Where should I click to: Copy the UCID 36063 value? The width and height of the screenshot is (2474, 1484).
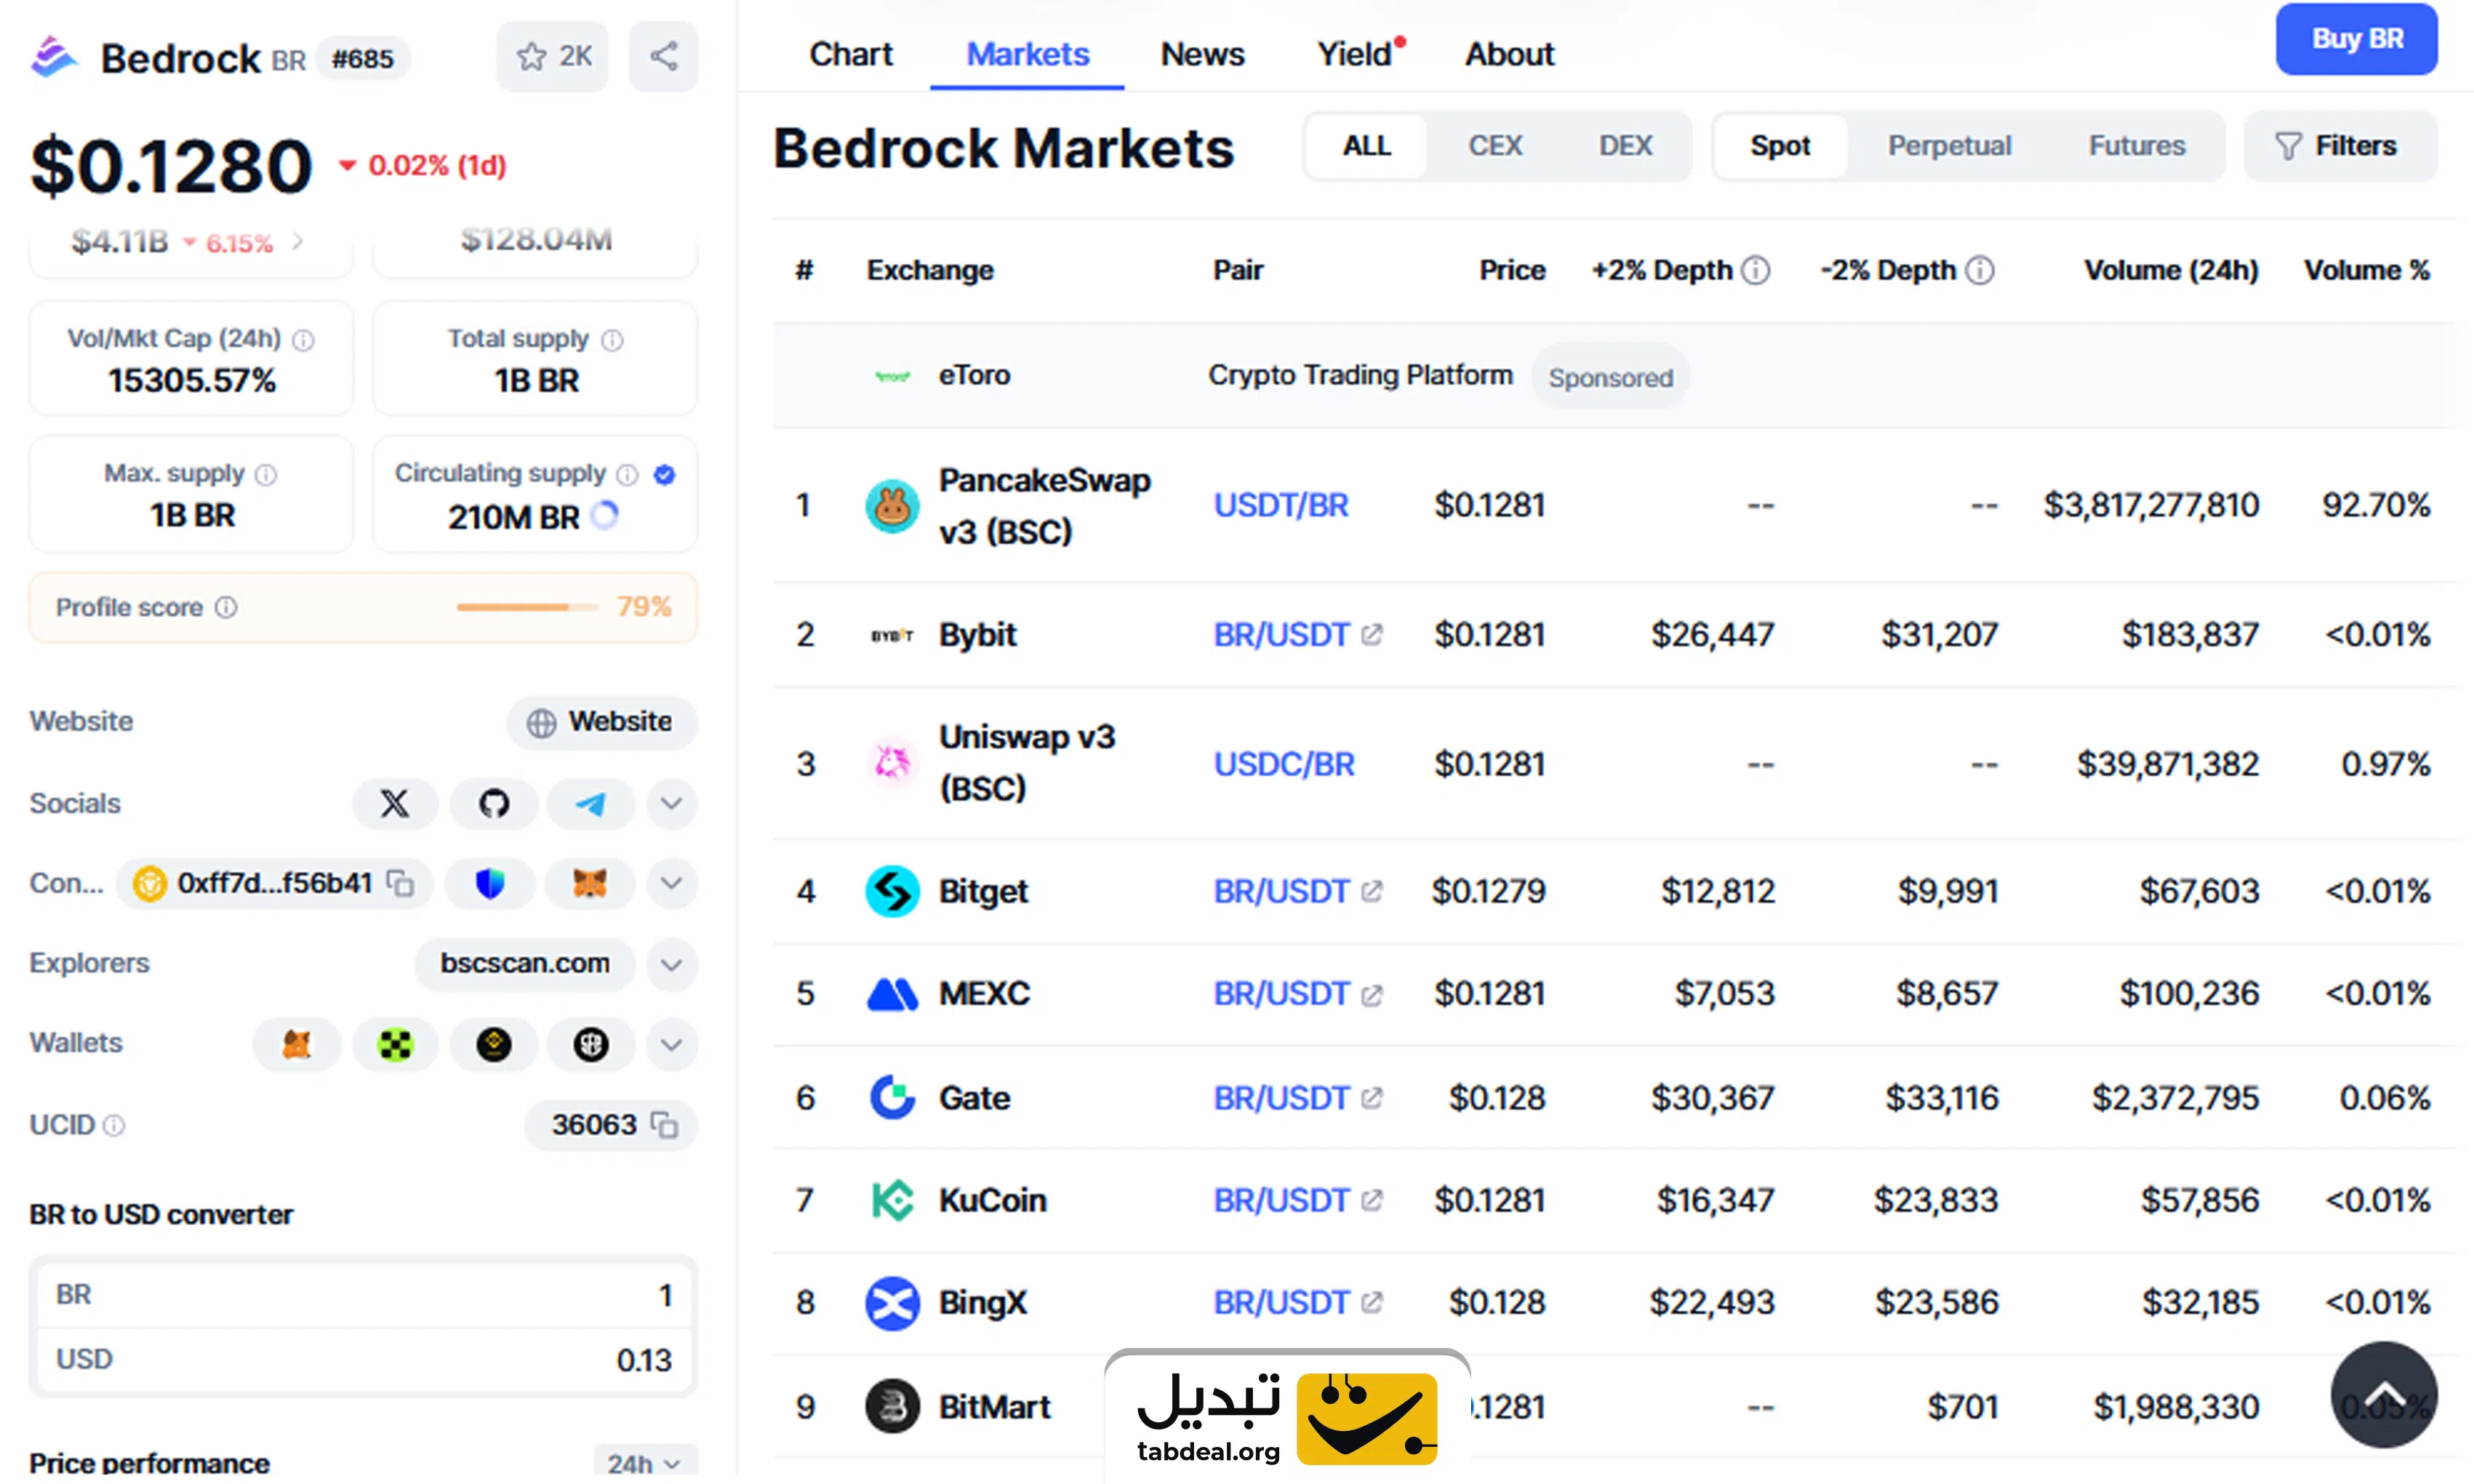[665, 1126]
